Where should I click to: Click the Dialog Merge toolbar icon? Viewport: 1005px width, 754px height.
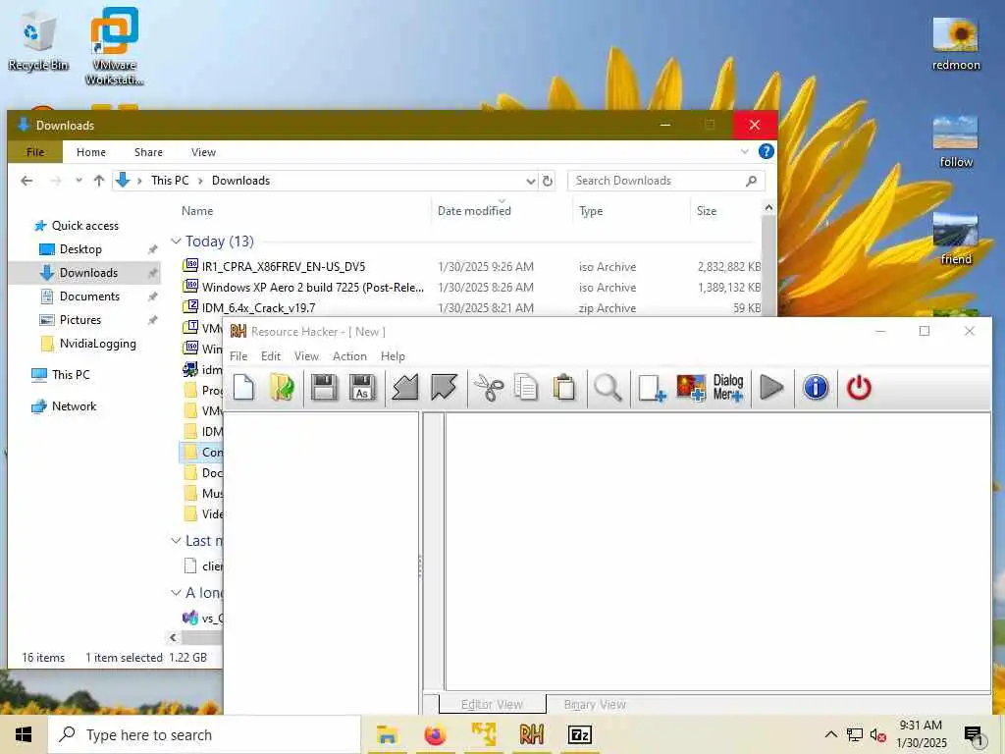[x=728, y=388]
